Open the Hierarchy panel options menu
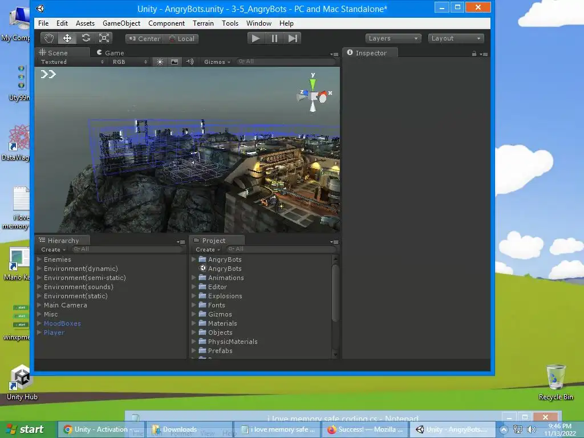 tap(181, 242)
